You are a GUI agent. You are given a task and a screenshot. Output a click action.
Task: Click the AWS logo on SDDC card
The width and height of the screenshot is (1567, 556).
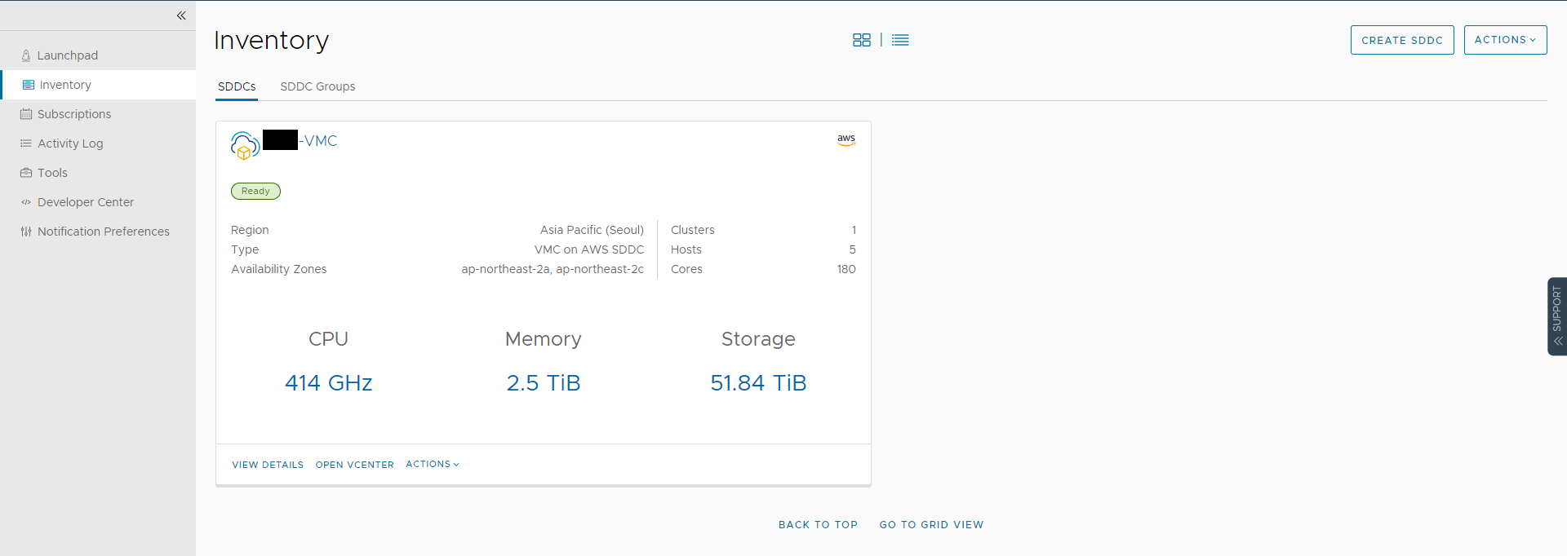[846, 140]
